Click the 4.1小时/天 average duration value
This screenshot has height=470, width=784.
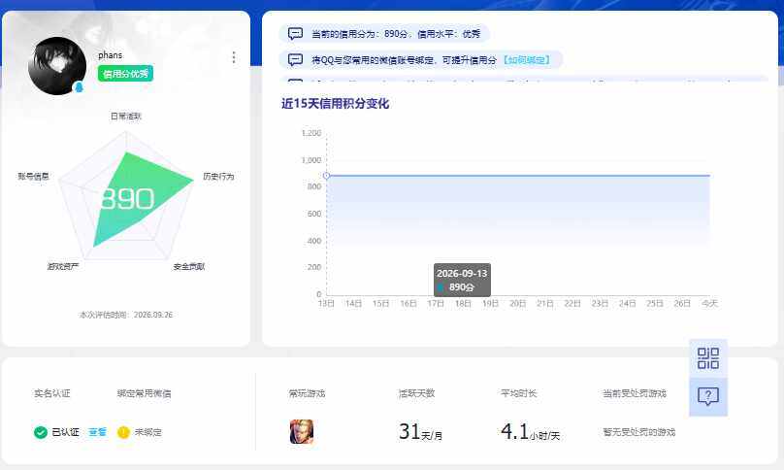point(531,431)
